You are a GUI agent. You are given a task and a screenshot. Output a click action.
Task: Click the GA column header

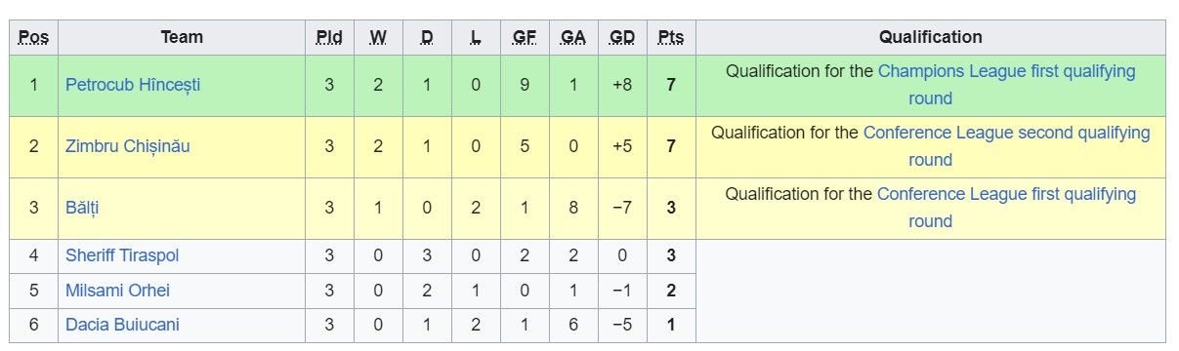(x=573, y=38)
